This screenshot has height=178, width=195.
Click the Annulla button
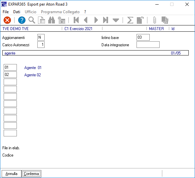click(x=12, y=174)
